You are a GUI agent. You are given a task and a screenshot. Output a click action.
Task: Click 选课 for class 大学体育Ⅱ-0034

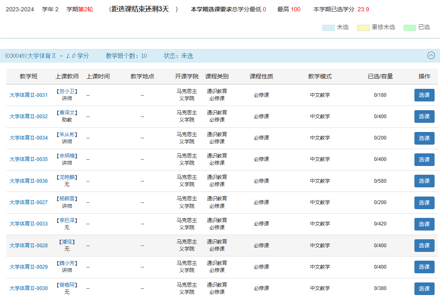424,138
